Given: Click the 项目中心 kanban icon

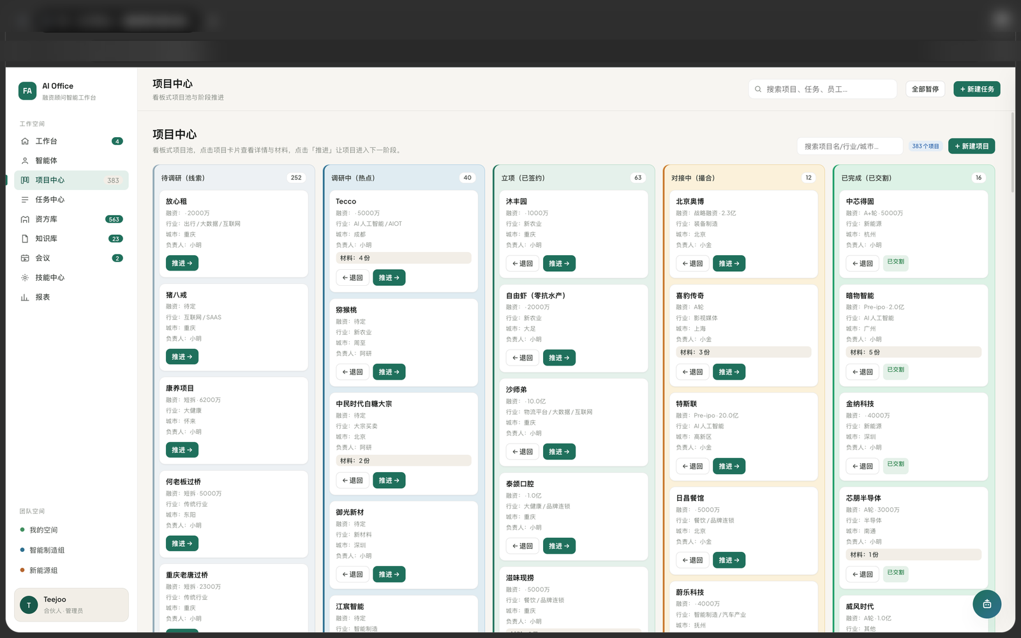Looking at the screenshot, I should (x=25, y=180).
